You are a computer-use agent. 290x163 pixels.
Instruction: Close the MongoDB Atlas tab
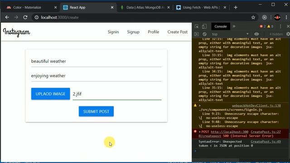coord(169,7)
